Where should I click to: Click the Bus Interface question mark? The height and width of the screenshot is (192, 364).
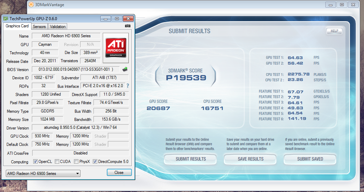click(x=128, y=86)
